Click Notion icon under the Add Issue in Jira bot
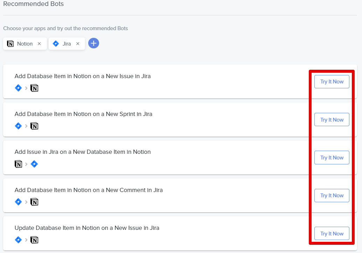This screenshot has height=253, width=362. [x=19, y=164]
